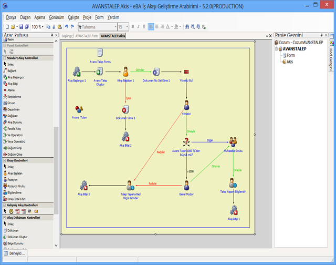Click the toolbox scrollbar down arrow
Screen dimensions: 336x265
(56, 246)
